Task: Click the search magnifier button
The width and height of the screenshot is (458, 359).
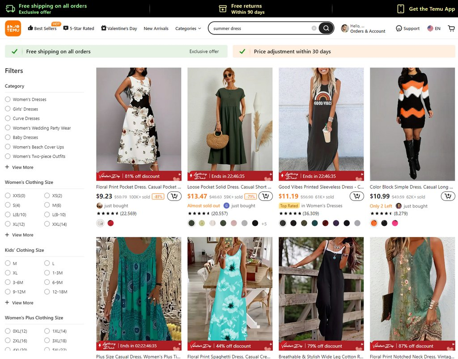Action: click(x=326, y=28)
